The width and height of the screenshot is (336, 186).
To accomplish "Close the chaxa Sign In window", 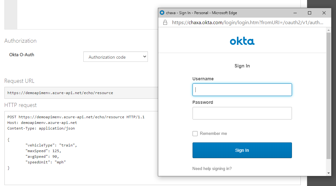I will (324, 13).
